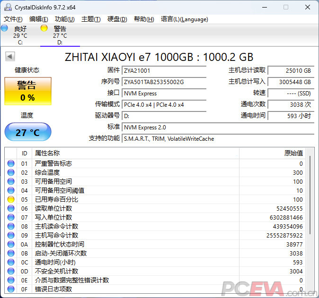Click the yellow status orb for attribute 05

(11, 199)
